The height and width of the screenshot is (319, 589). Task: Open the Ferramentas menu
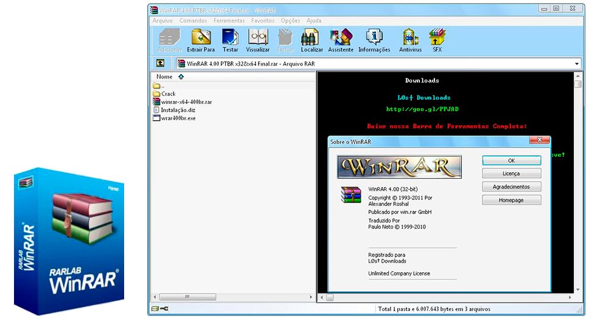click(229, 21)
